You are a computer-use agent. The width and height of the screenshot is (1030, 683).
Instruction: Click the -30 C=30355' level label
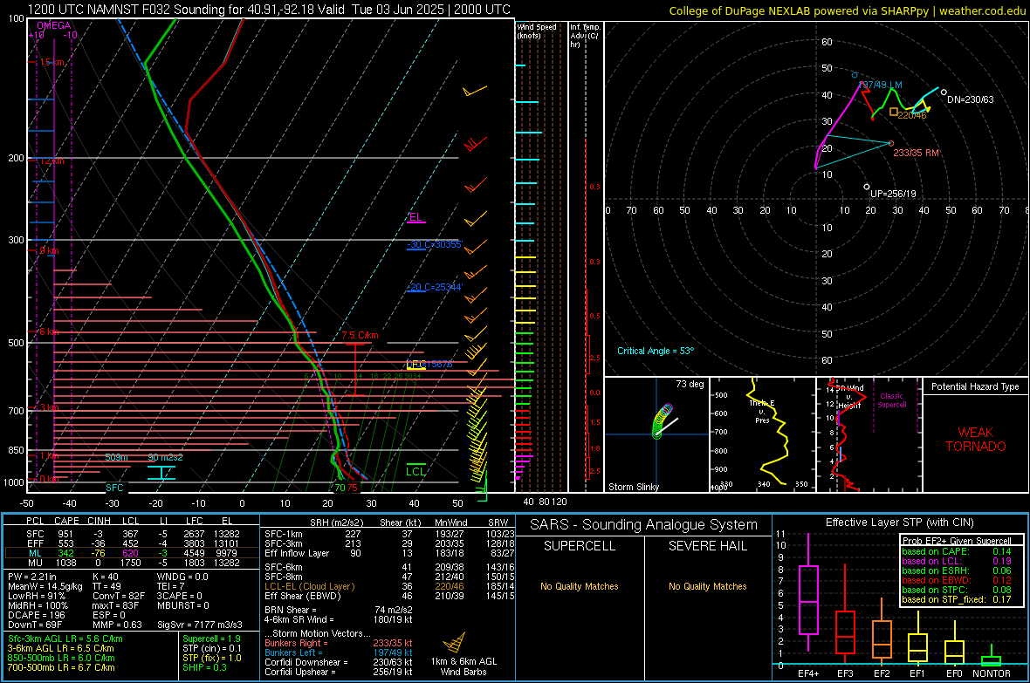point(435,244)
